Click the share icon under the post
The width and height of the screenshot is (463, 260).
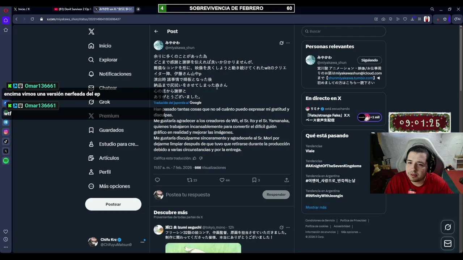pos(286,180)
